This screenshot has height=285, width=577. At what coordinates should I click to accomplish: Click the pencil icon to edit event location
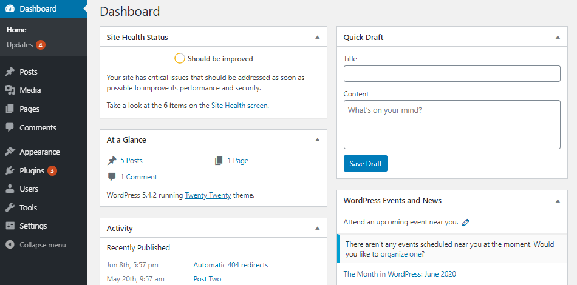(x=465, y=222)
